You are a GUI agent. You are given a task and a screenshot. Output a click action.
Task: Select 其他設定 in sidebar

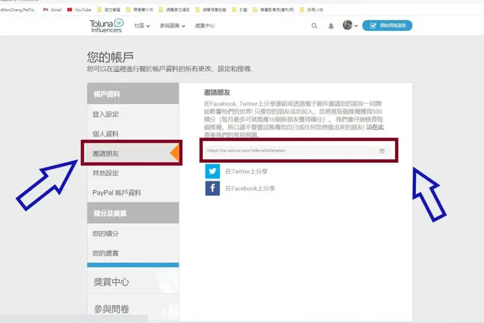click(x=133, y=173)
